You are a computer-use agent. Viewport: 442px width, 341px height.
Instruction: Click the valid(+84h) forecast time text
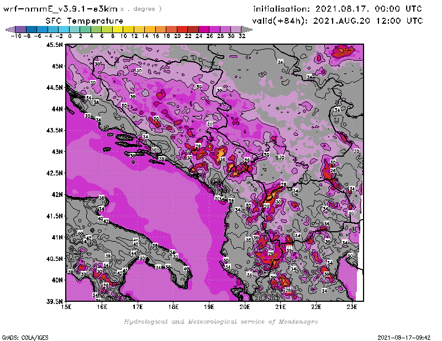(338, 20)
